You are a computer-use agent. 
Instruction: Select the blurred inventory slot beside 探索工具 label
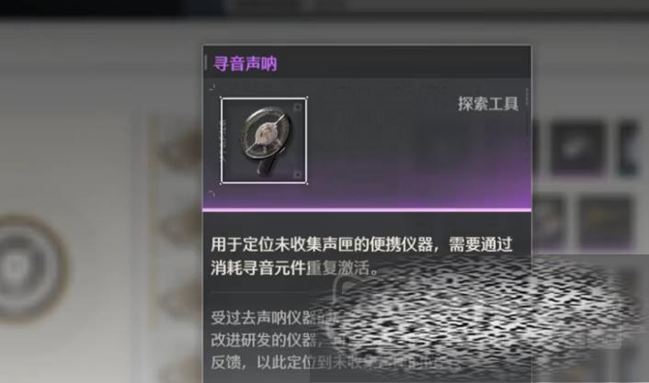point(577,147)
